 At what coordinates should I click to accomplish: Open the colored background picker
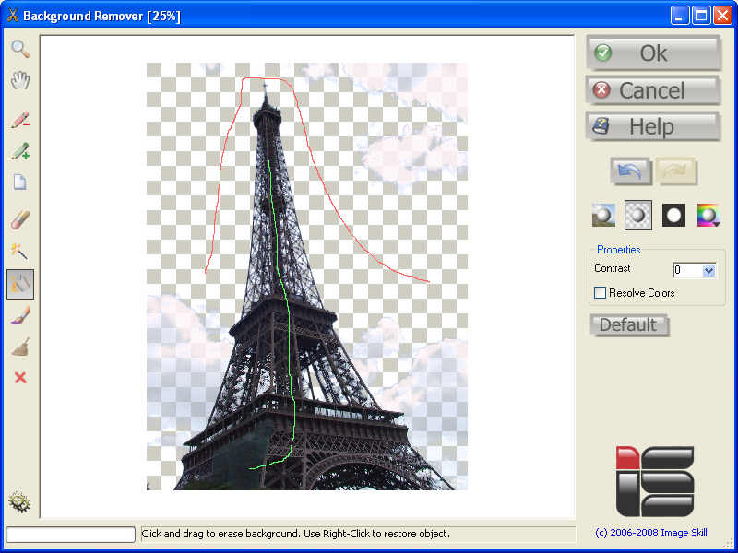click(x=708, y=215)
